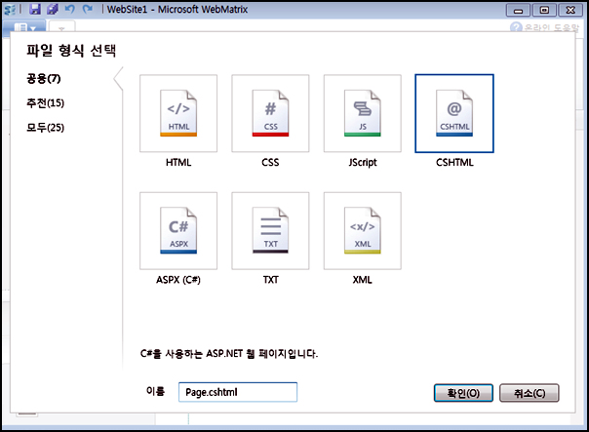
Task: Select the CSS file type icon
Action: pos(270,113)
